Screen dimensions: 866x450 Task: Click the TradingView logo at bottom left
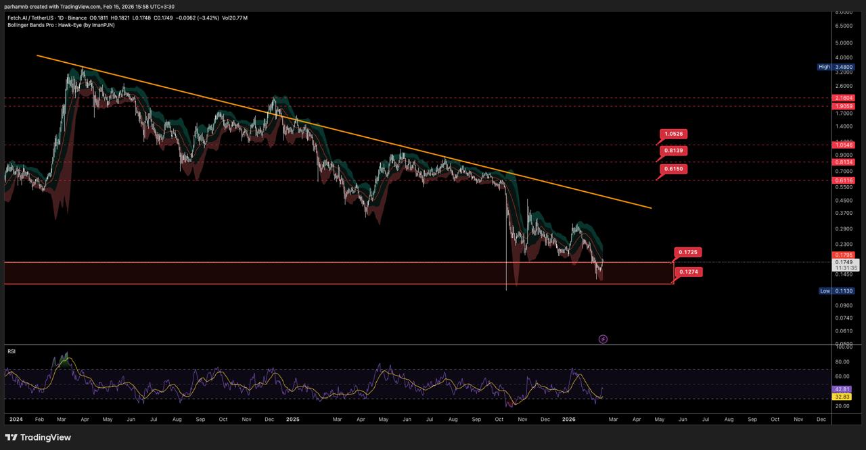tap(38, 437)
